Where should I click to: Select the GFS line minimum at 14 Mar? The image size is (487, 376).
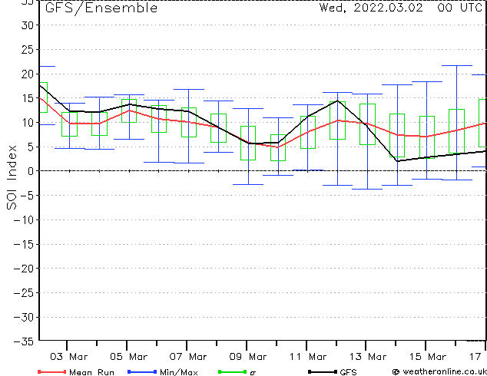398,161
